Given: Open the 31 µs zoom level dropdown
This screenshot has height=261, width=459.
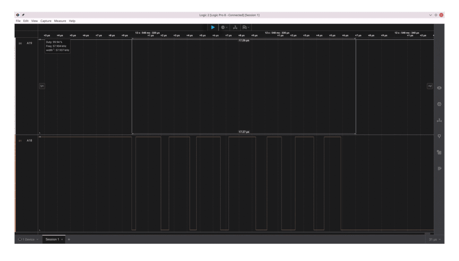Looking at the screenshot, I should coord(435,239).
